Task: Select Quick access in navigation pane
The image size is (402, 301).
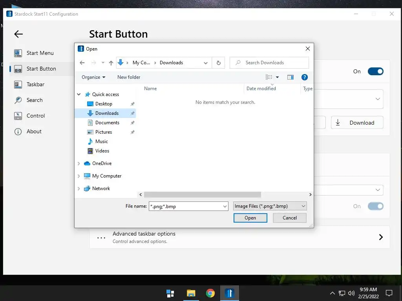Action: click(105, 94)
